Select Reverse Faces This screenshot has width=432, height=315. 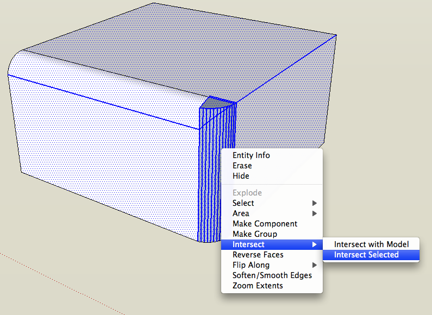point(272,255)
